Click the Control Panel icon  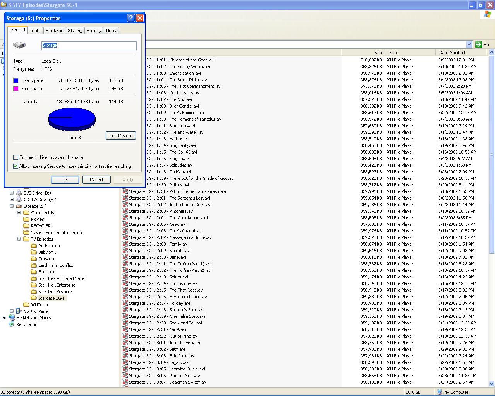click(x=19, y=311)
